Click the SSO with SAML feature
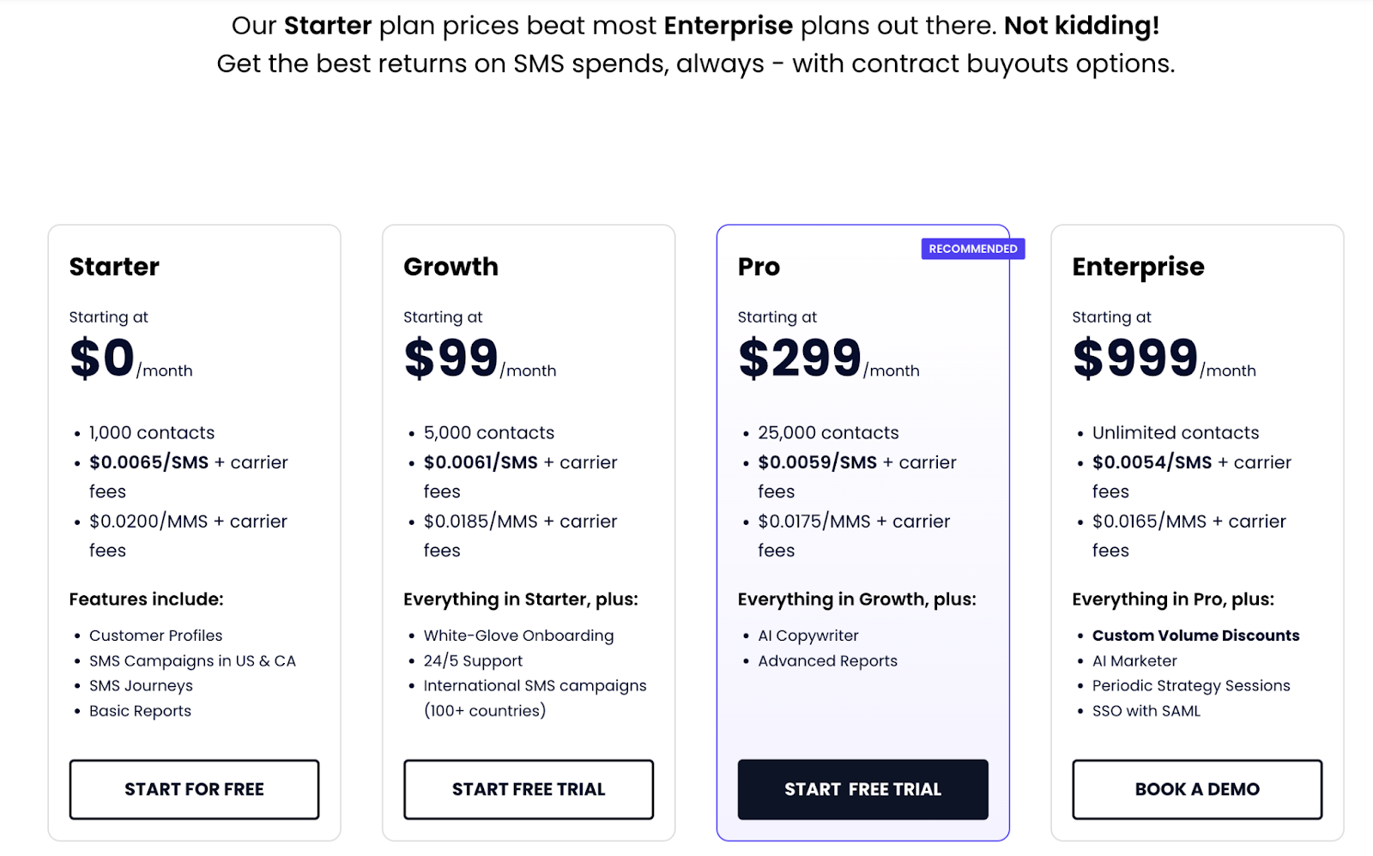Screen dimensions: 1373x856 [x=1146, y=711]
